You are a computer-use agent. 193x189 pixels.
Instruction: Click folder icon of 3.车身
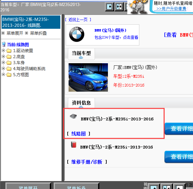pyautogui.click(x=9, y=63)
